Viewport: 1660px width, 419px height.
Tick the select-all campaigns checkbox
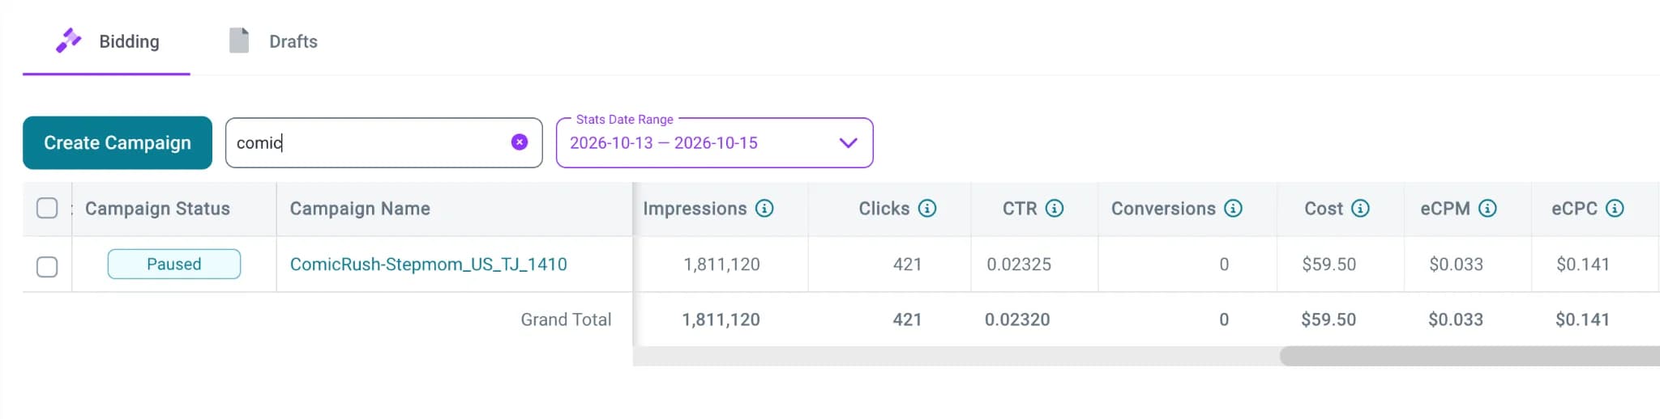(x=47, y=209)
